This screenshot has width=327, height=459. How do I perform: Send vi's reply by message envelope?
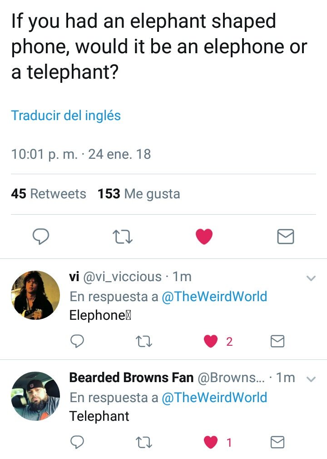coord(277,341)
